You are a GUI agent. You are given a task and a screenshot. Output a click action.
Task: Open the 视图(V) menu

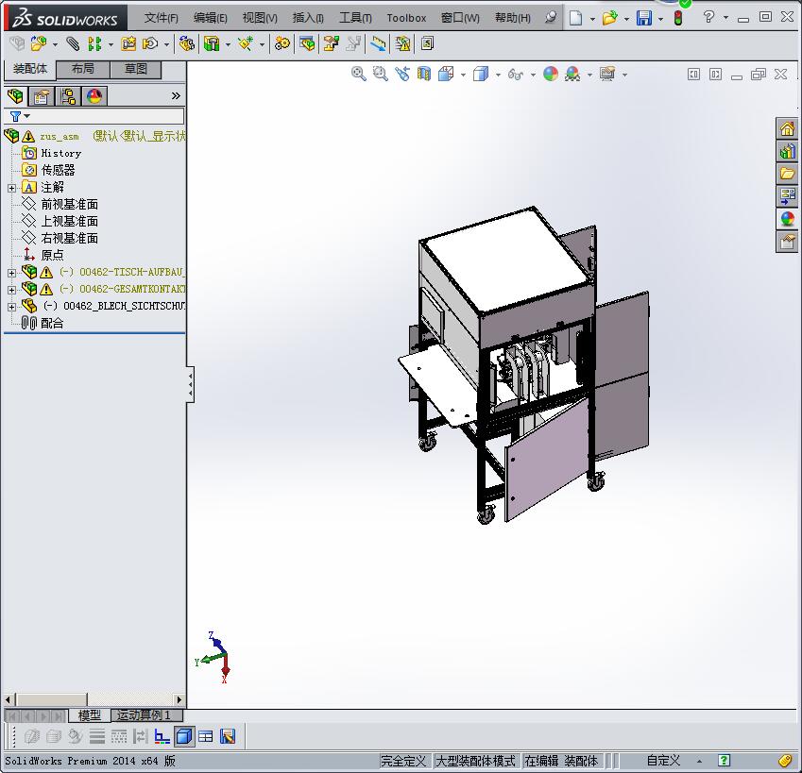click(260, 18)
